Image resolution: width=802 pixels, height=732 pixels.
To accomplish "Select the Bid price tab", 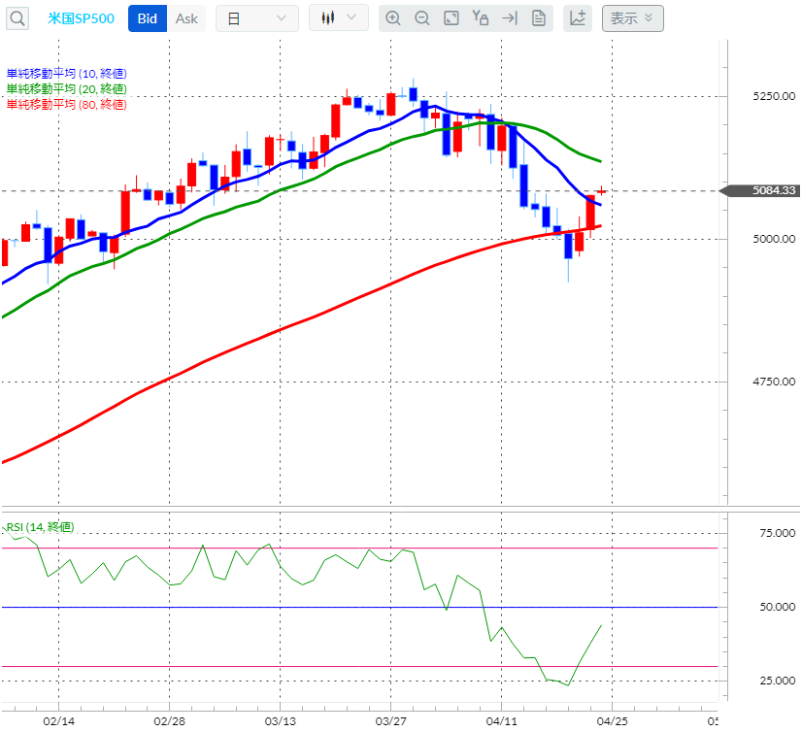I will (x=147, y=17).
